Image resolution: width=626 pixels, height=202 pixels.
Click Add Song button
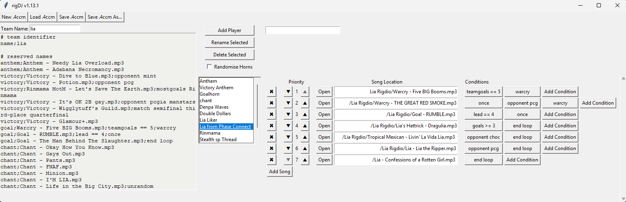[280, 172]
